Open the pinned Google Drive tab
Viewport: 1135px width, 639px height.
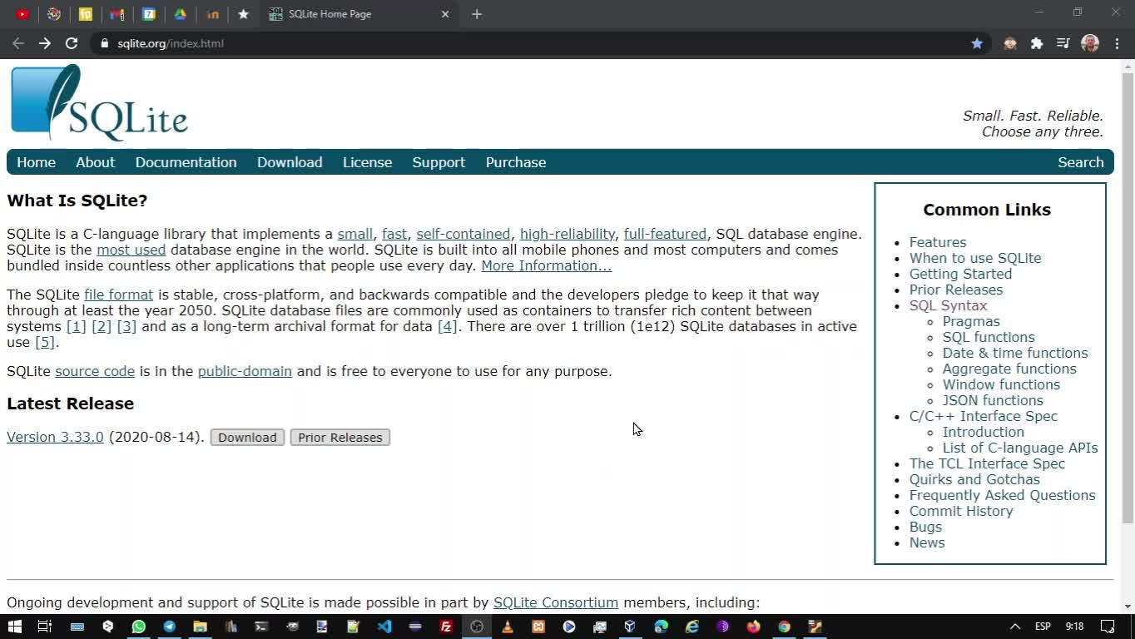pyautogui.click(x=181, y=14)
